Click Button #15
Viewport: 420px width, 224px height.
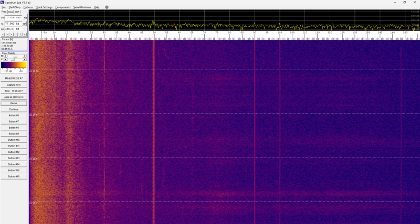[14, 170]
